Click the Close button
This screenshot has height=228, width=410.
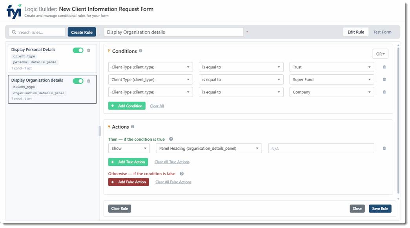[x=357, y=208]
